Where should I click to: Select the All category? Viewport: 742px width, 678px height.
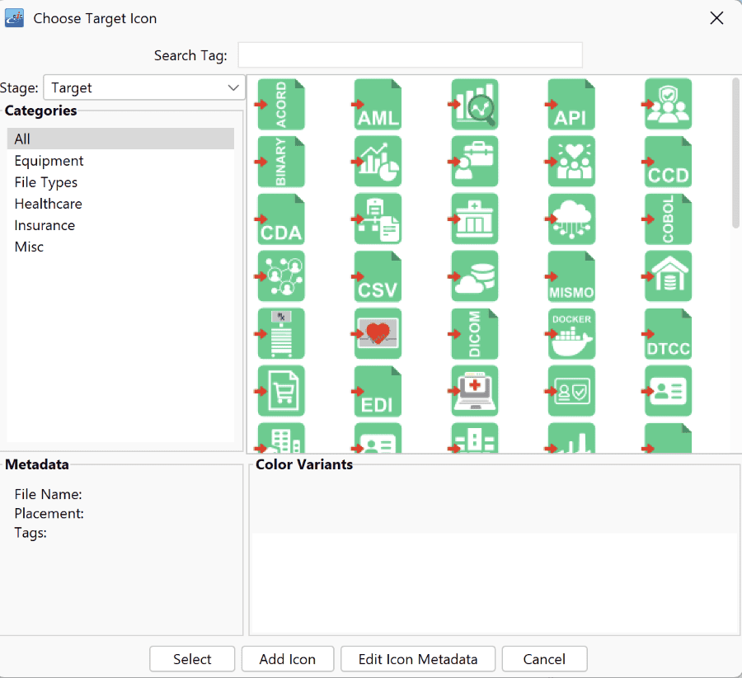(120, 139)
